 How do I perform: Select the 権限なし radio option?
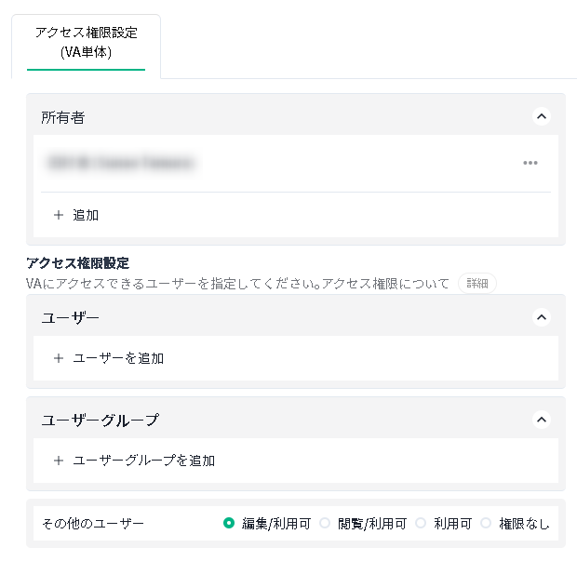[486, 523]
